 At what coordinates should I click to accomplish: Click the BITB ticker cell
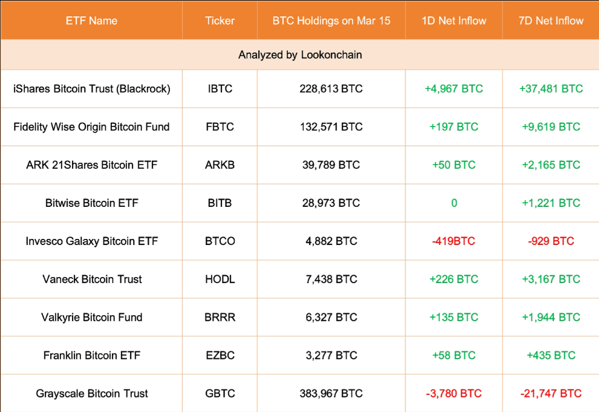(220, 203)
